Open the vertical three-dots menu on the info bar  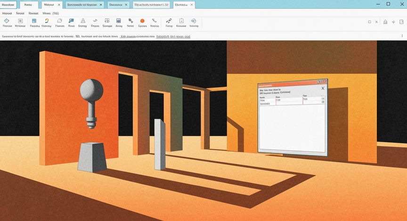[402, 36]
